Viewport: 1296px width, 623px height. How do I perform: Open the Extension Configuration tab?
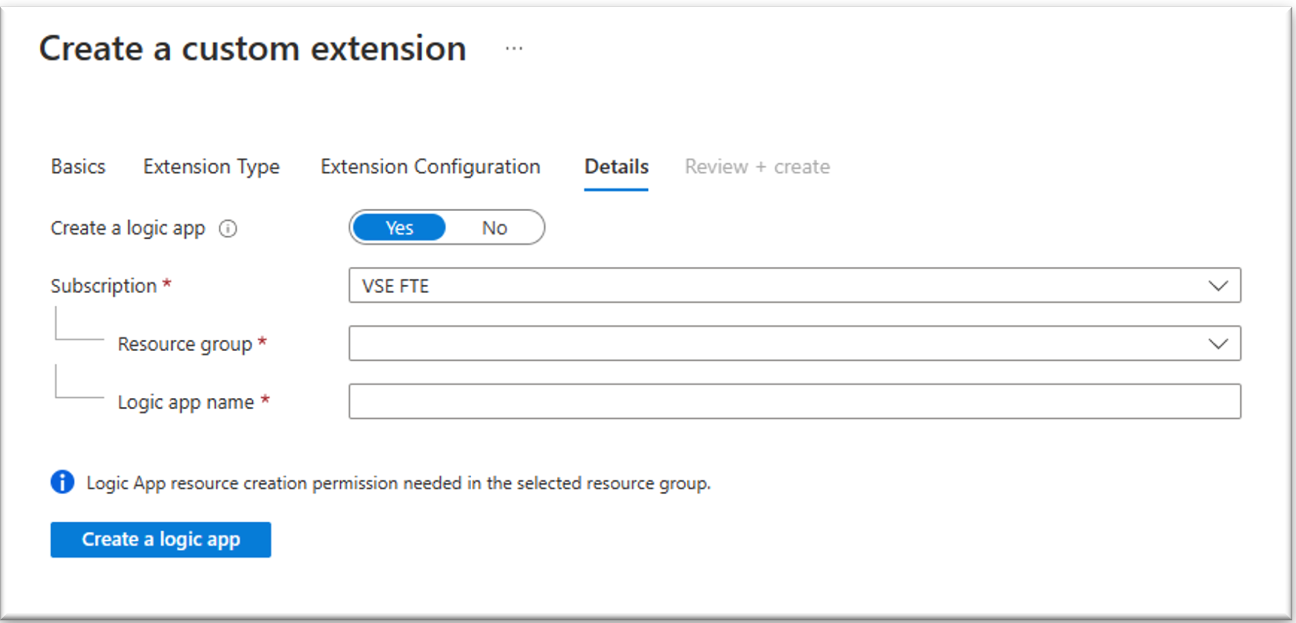[430, 167]
